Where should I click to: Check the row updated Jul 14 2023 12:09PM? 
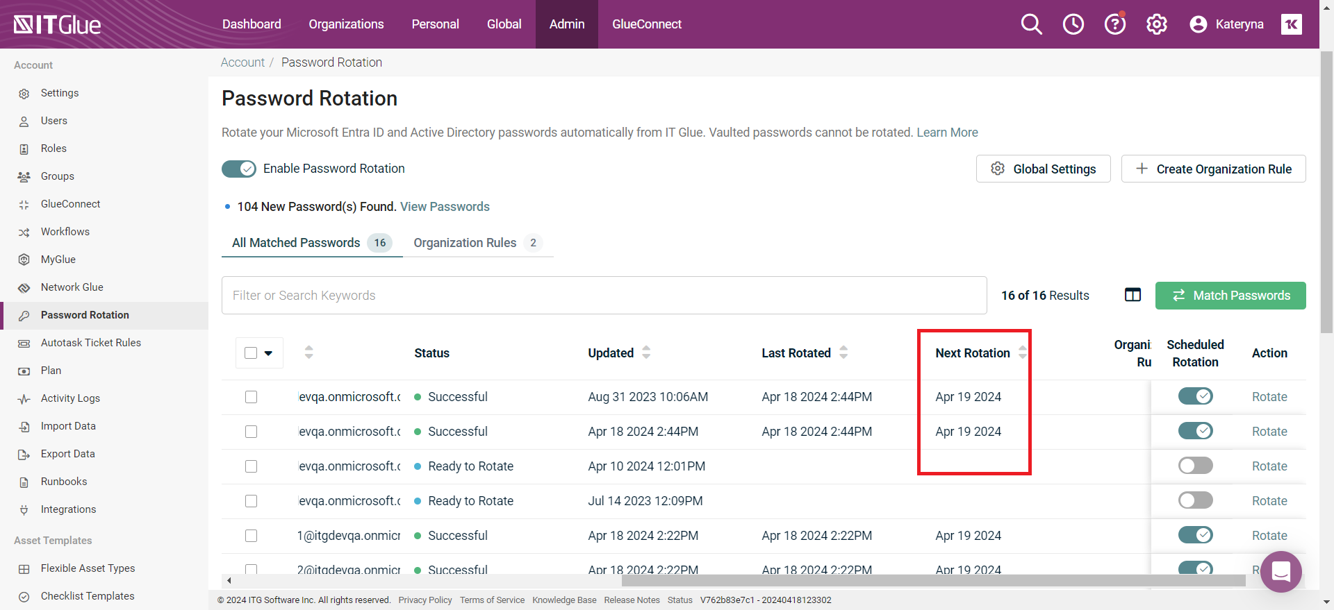[251, 501]
